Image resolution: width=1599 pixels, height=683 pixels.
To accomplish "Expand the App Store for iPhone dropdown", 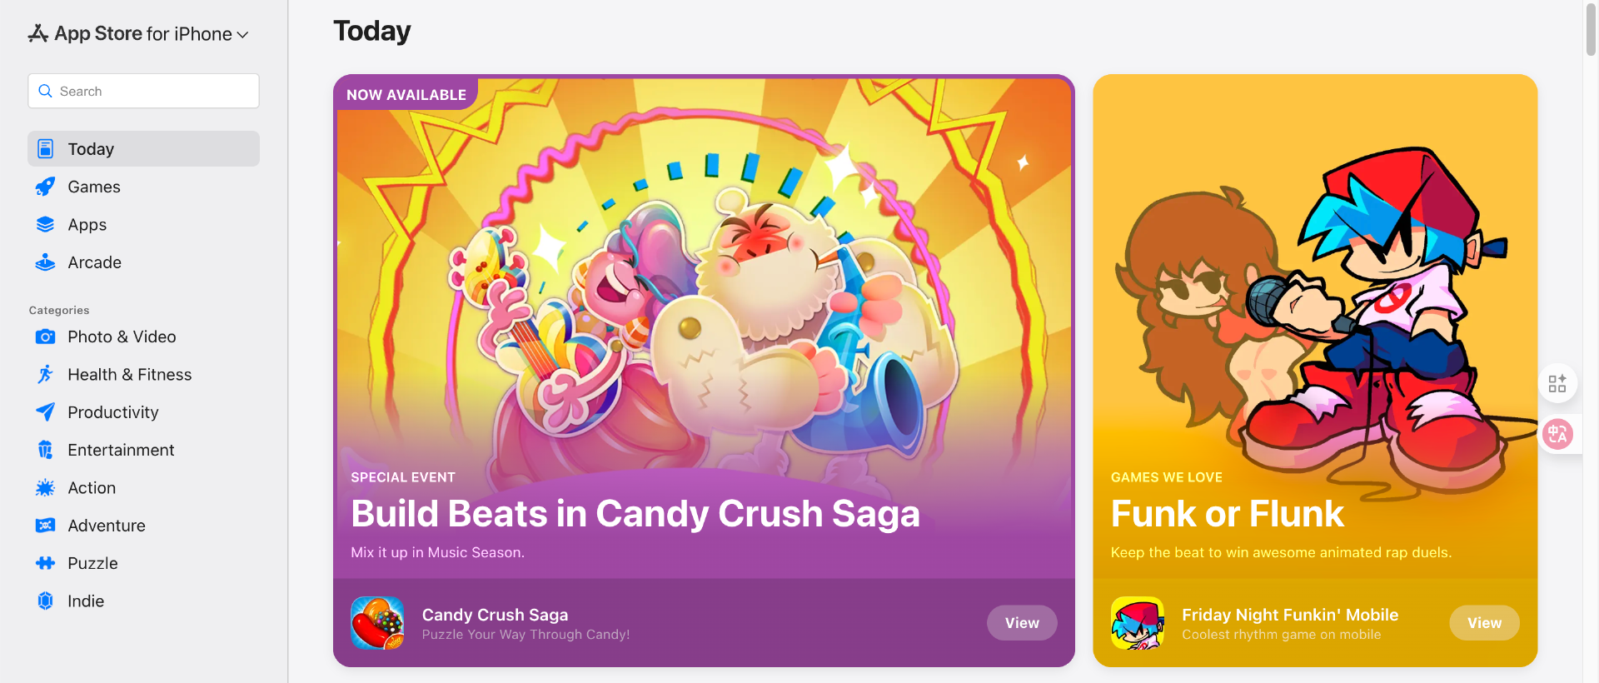I will 242,35.
